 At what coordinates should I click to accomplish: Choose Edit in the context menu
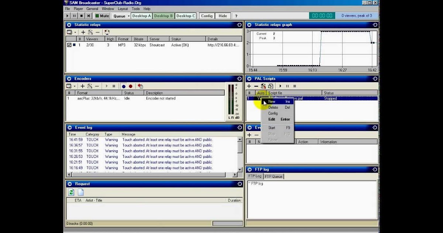(x=278, y=119)
